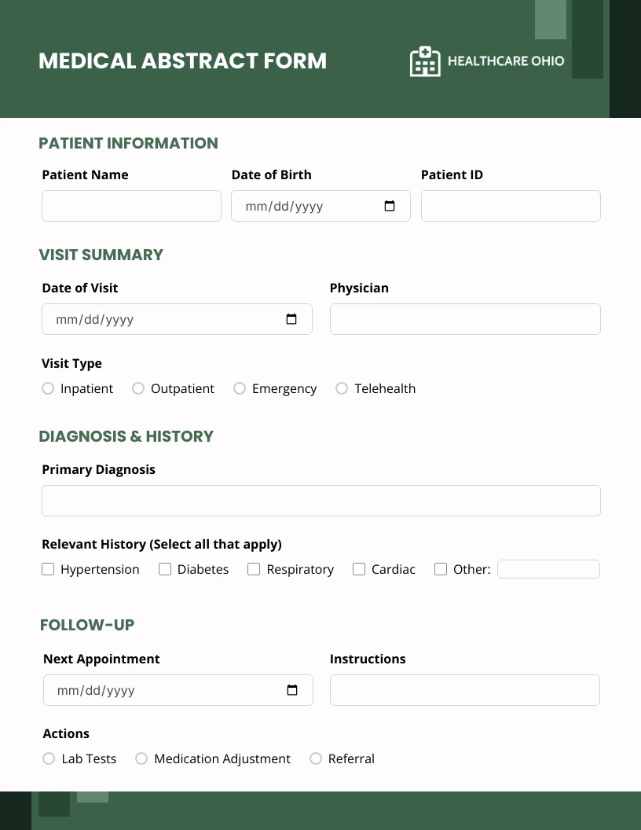Click the Physician input field

point(465,319)
